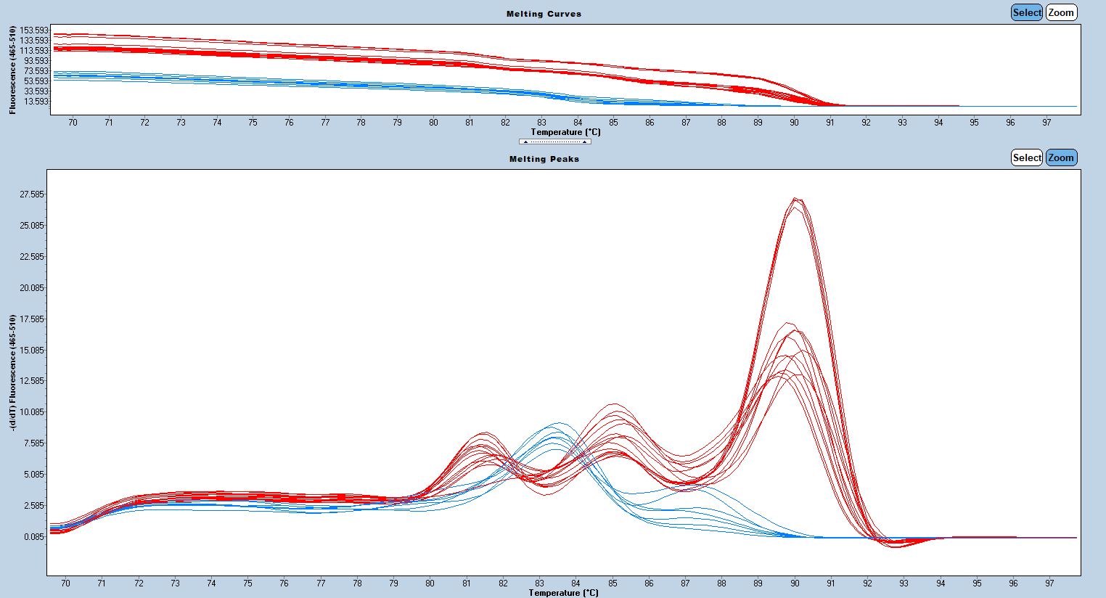Click the left arrow on panel splitter
Viewport: 1106px width, 598px height.
click(525, 142)
